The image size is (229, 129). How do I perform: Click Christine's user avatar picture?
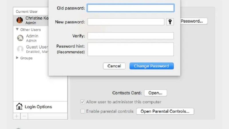coord(20,20)
